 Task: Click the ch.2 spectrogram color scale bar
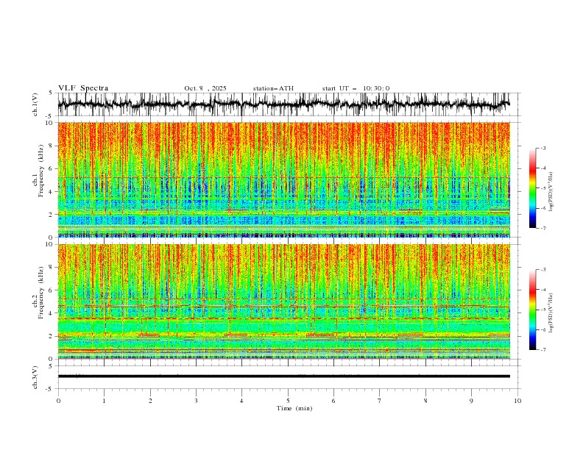(x=532, y=310)
